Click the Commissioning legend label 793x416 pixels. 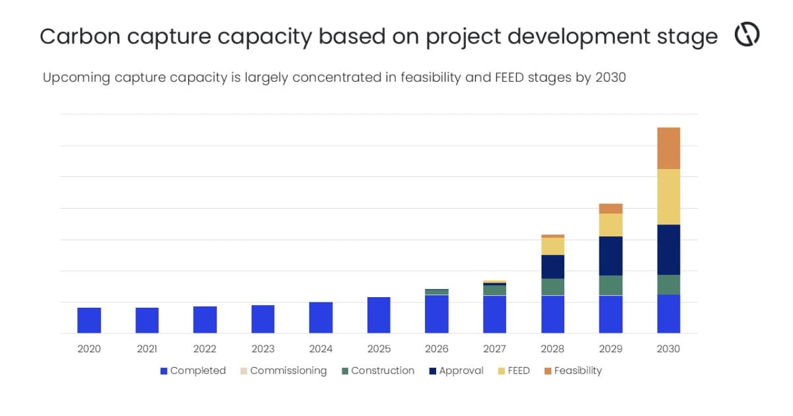[x=289, y=371]
